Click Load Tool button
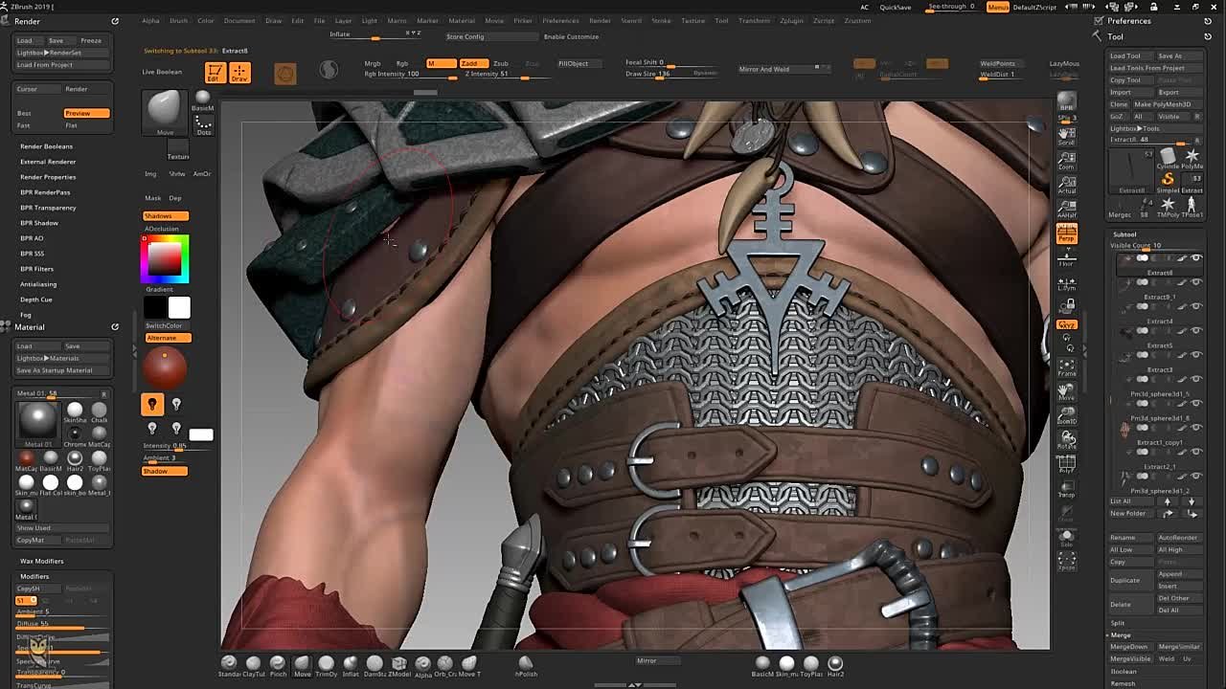This screenshot has width=1226, height=689. 1130,56
